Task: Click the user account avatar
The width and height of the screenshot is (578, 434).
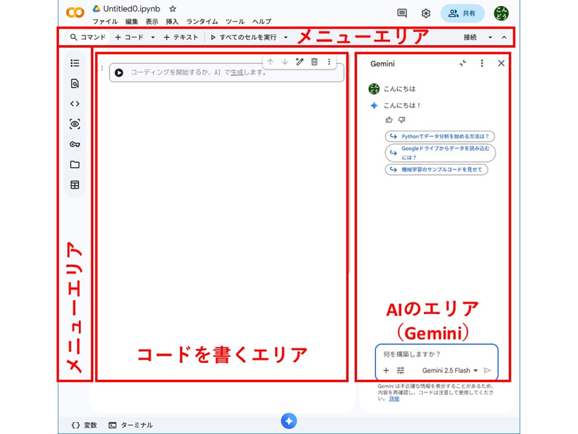Action: 501,13
